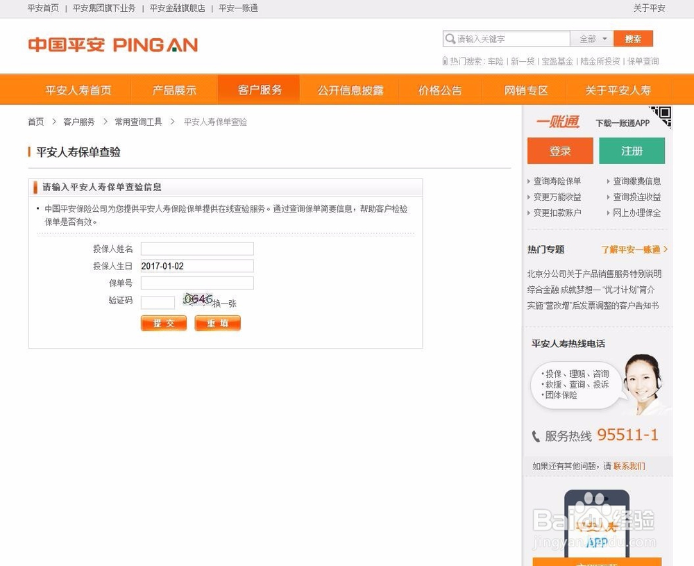Open 客户服务 nav tab
This screenshot has width=694, height=566.
pyautogui.click(x=260, y=90)
